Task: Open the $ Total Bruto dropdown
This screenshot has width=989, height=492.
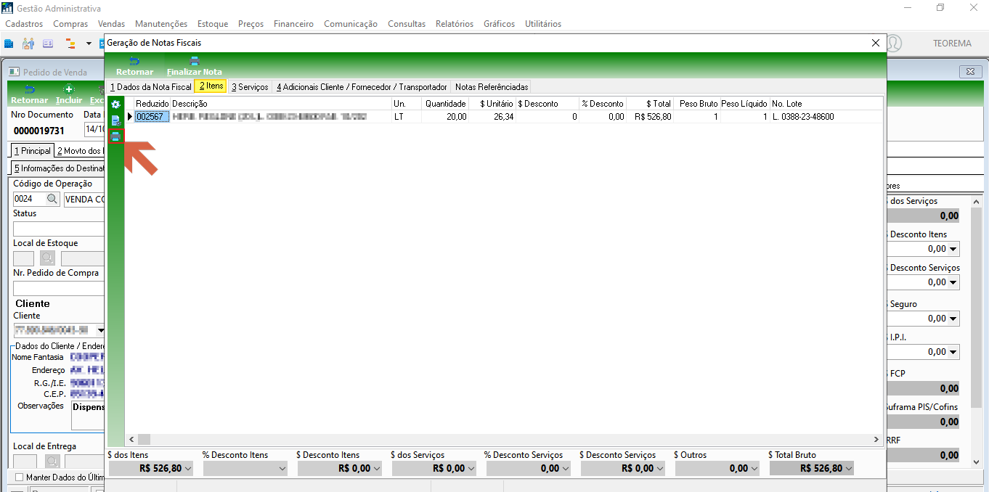Action: [849, 469]
